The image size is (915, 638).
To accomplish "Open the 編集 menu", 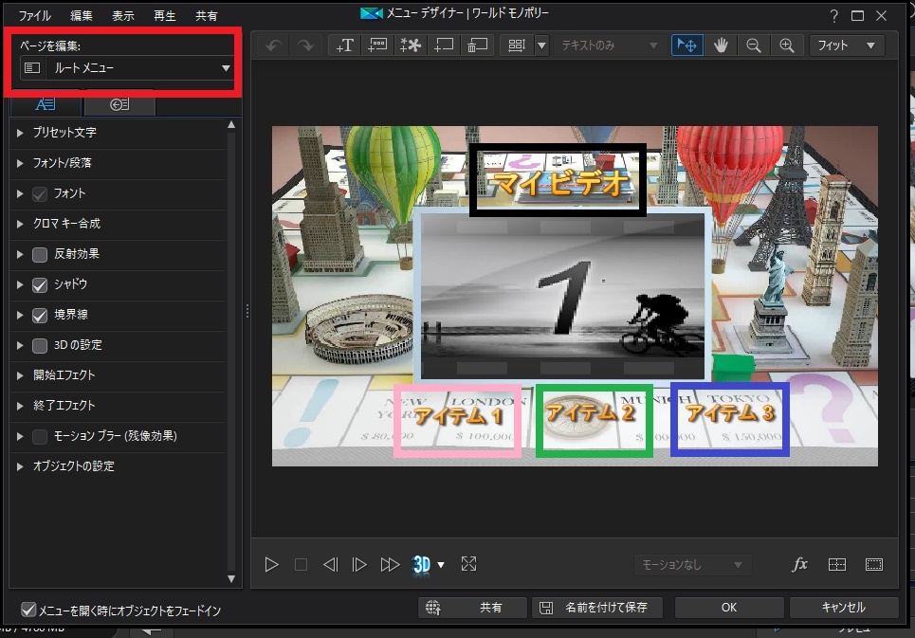I will point(82,16).
